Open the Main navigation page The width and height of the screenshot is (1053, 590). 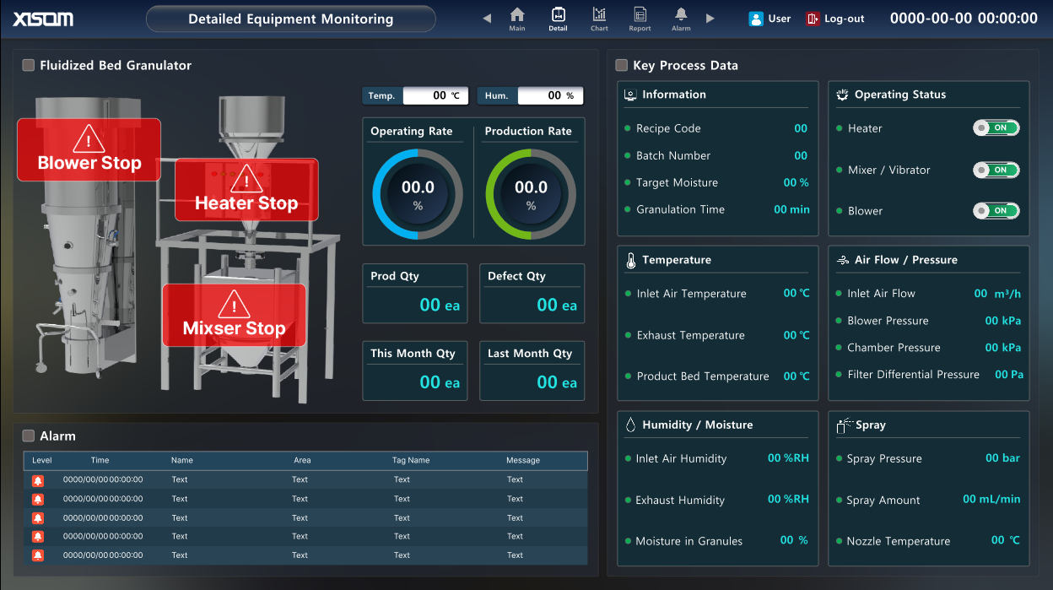pyautogui.click(x=517, y=17)
